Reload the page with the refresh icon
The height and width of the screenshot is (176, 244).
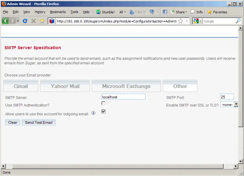point(25,21)
